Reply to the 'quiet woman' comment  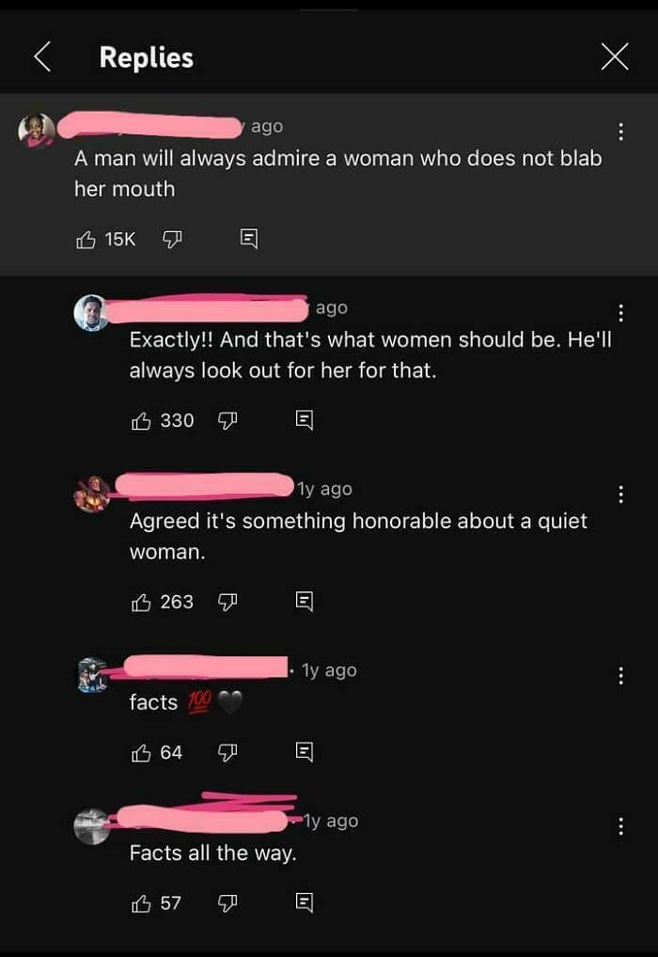click(x=304, y=602)
